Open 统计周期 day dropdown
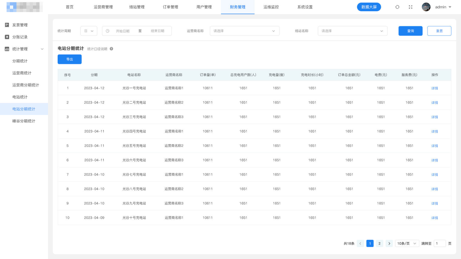The image size is (461, 259). tap(89, 31)
